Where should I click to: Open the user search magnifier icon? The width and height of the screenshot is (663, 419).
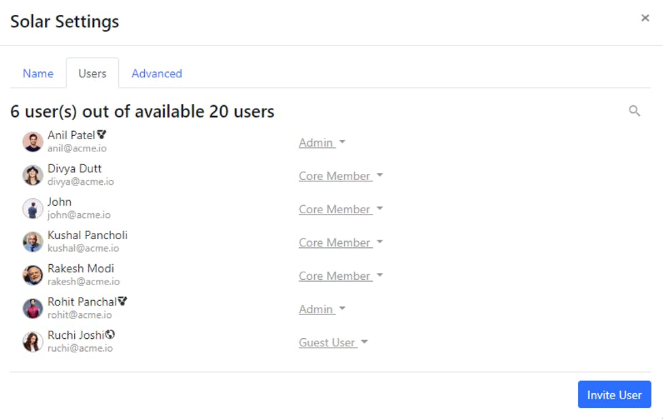point(634,111)
